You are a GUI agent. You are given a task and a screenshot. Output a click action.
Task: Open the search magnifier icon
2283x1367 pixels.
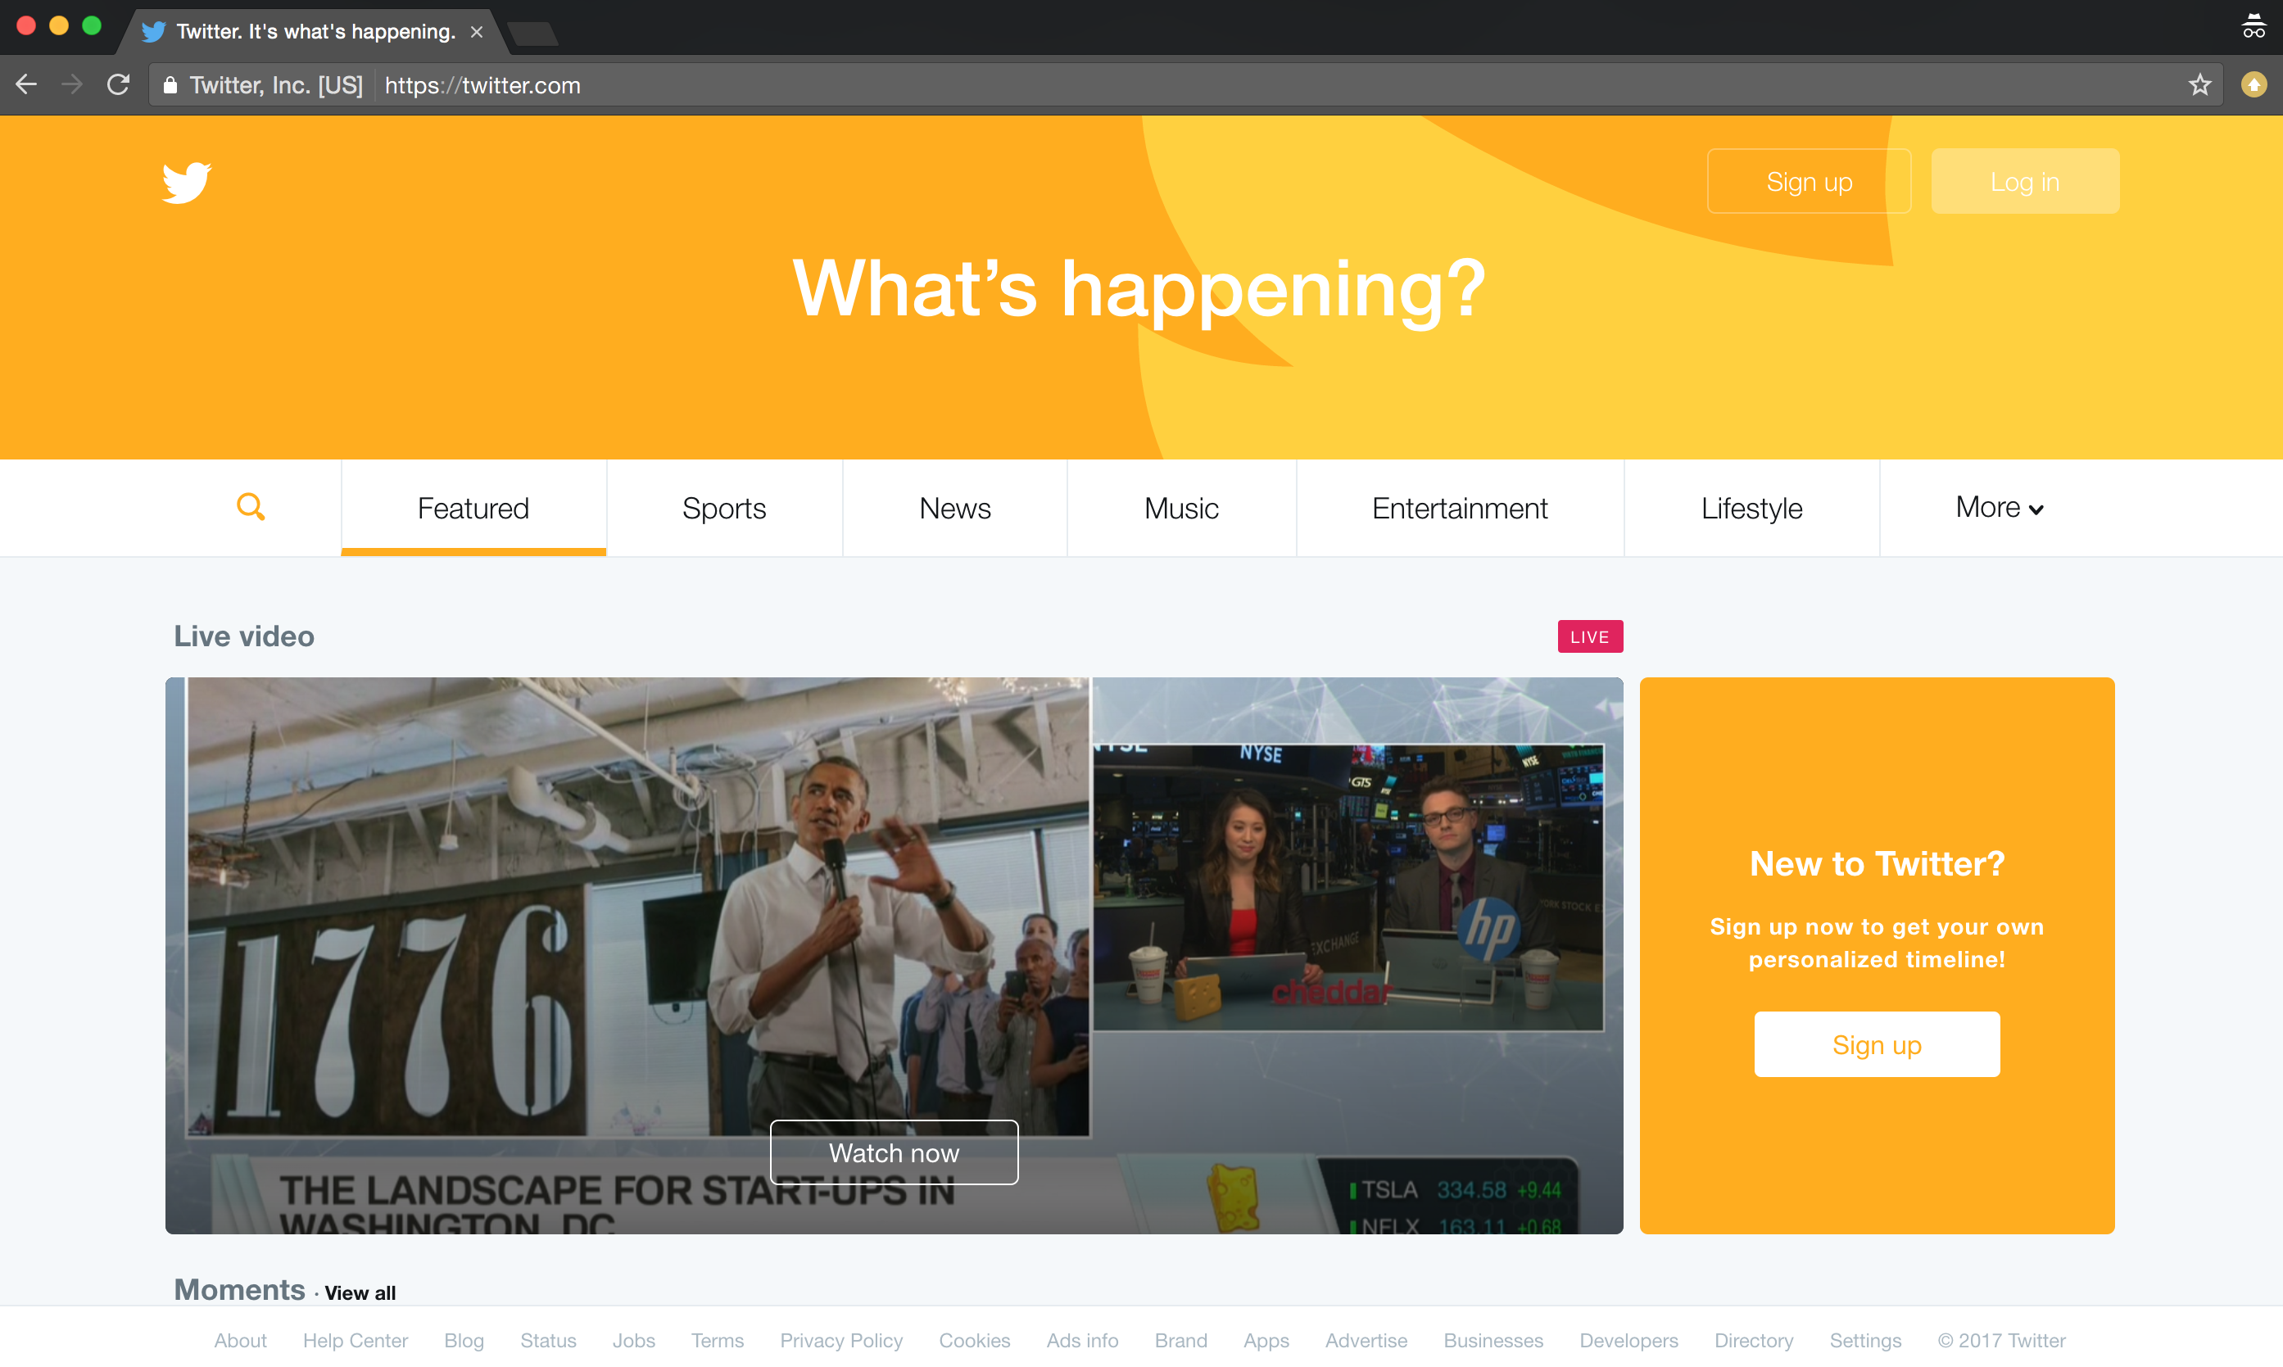point(251,507)
